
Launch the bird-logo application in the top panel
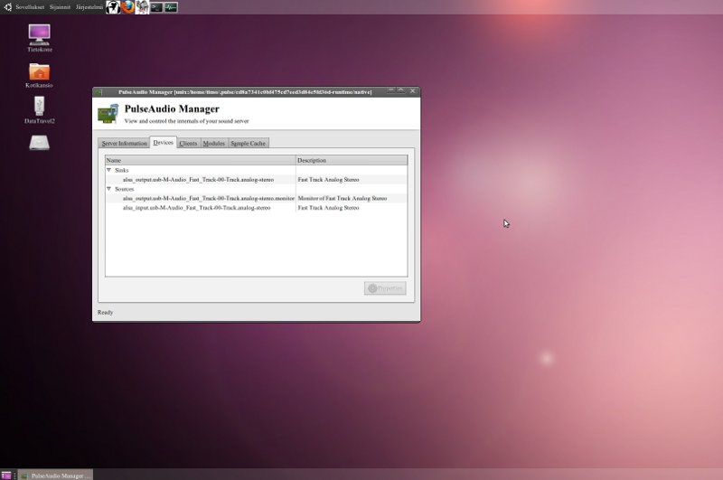142,7
